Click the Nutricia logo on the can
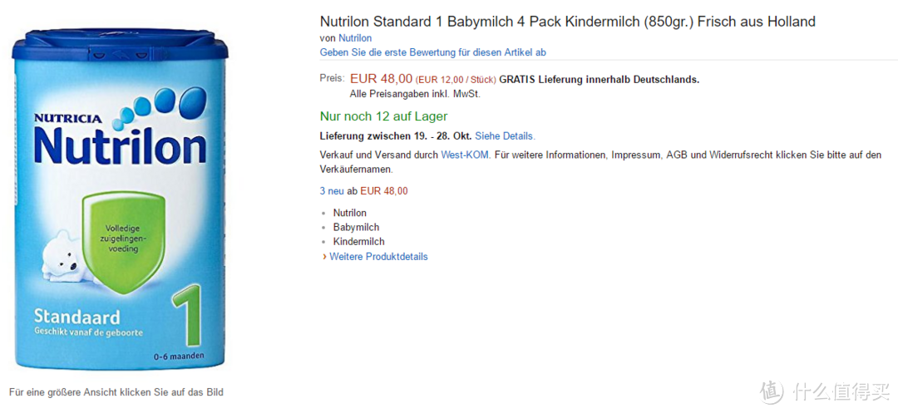 (x=67, y=119)
